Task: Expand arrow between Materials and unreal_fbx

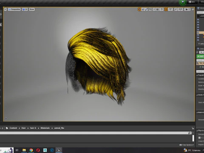Action: click(x=52, y=128)
